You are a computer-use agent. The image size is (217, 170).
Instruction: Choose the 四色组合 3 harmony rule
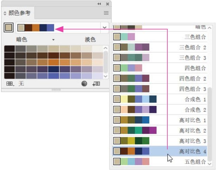click(x=160, y=89)
